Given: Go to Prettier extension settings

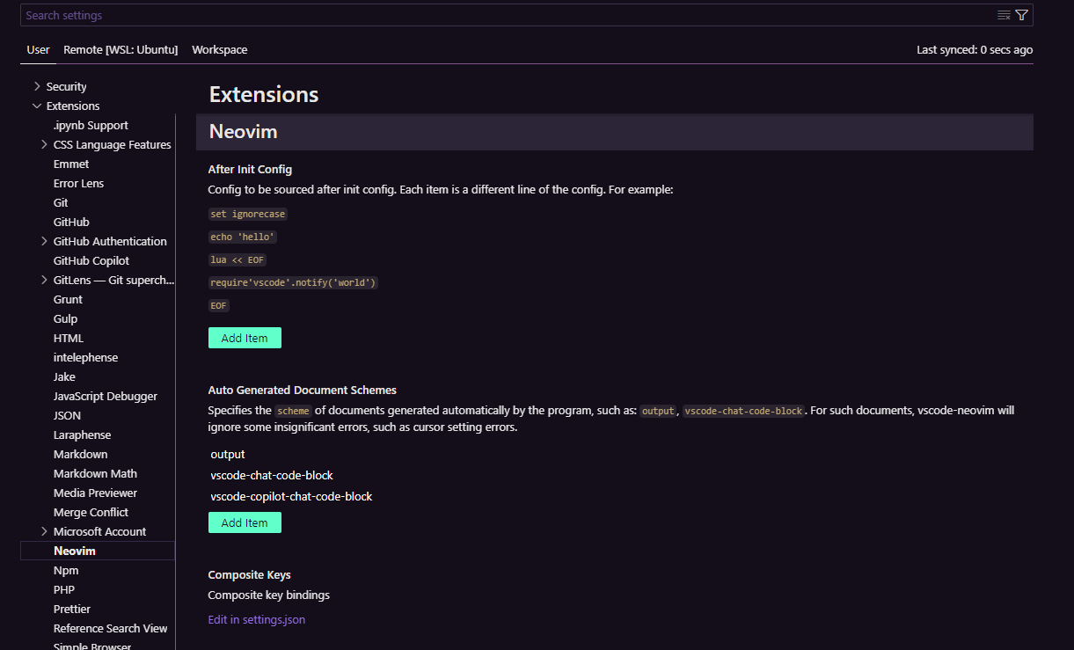Looking at the screenshot, I should coord(72,609).
